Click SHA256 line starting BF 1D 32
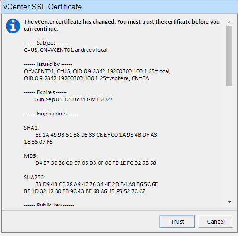This screenshot has height=236, width=238. coord(85,191)
